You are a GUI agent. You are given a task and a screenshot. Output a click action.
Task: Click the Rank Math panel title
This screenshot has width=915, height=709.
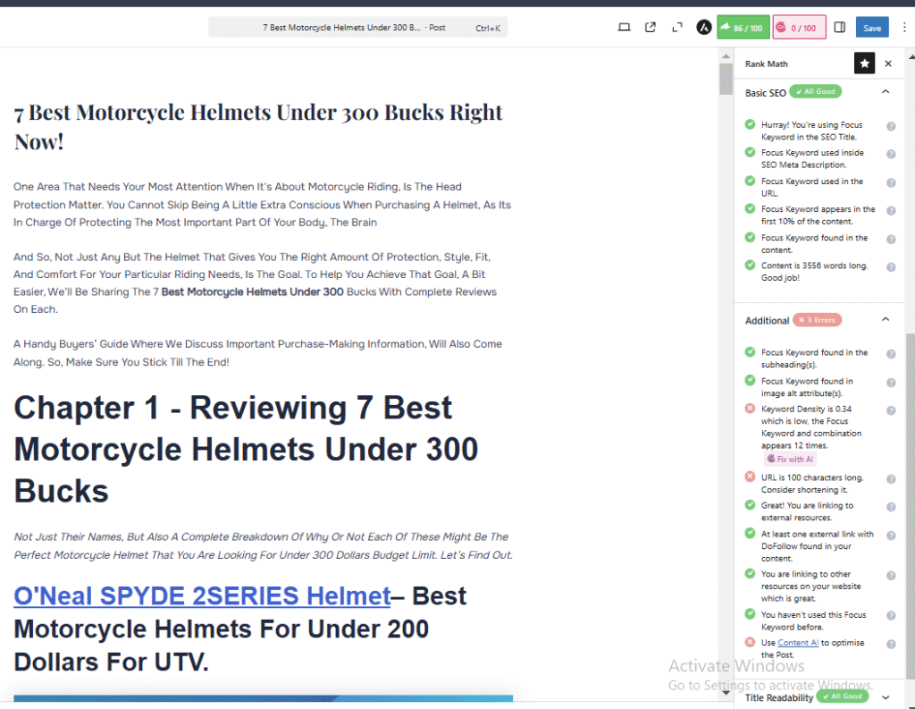[x=766, y=63]
